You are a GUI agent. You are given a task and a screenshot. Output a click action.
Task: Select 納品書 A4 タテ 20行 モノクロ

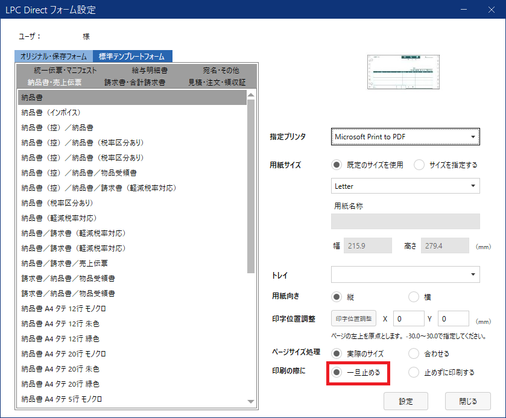[132, 354]
